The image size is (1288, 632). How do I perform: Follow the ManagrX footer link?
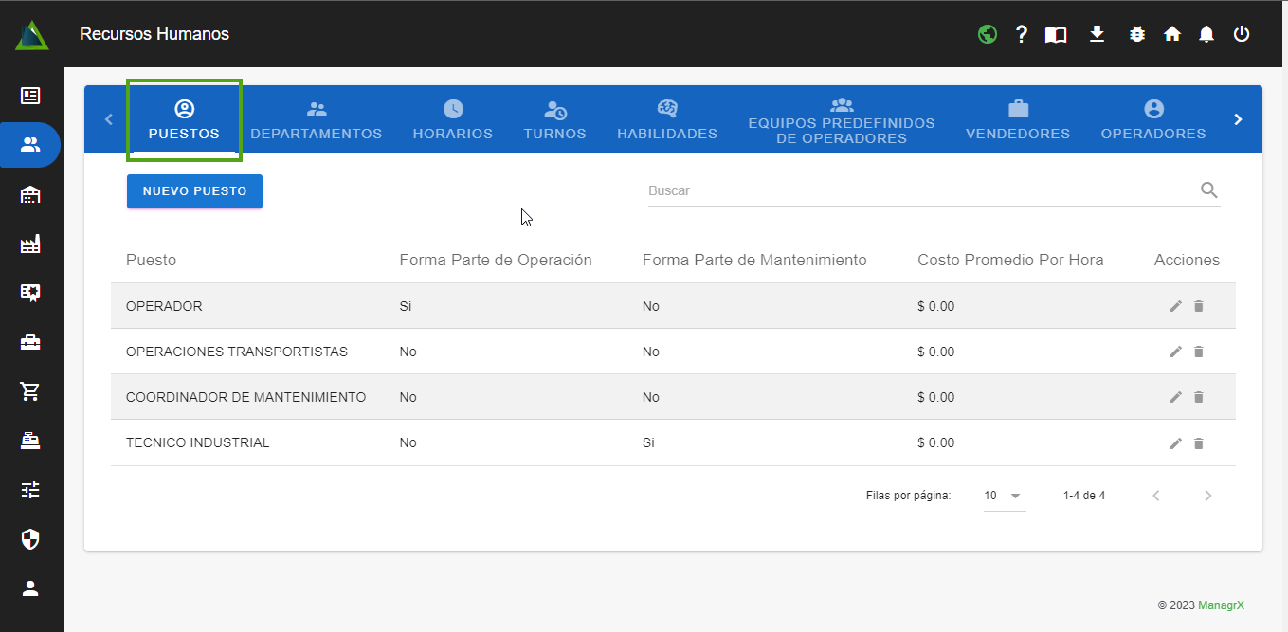coord(1221,605)
